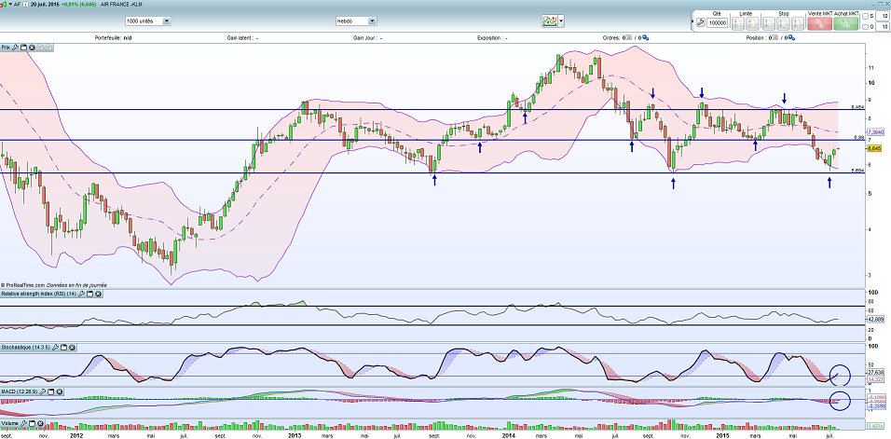Toggle the S checkbox in order toolbar
891x439 pixels.
pyautogui.click(x=865, y=17)
